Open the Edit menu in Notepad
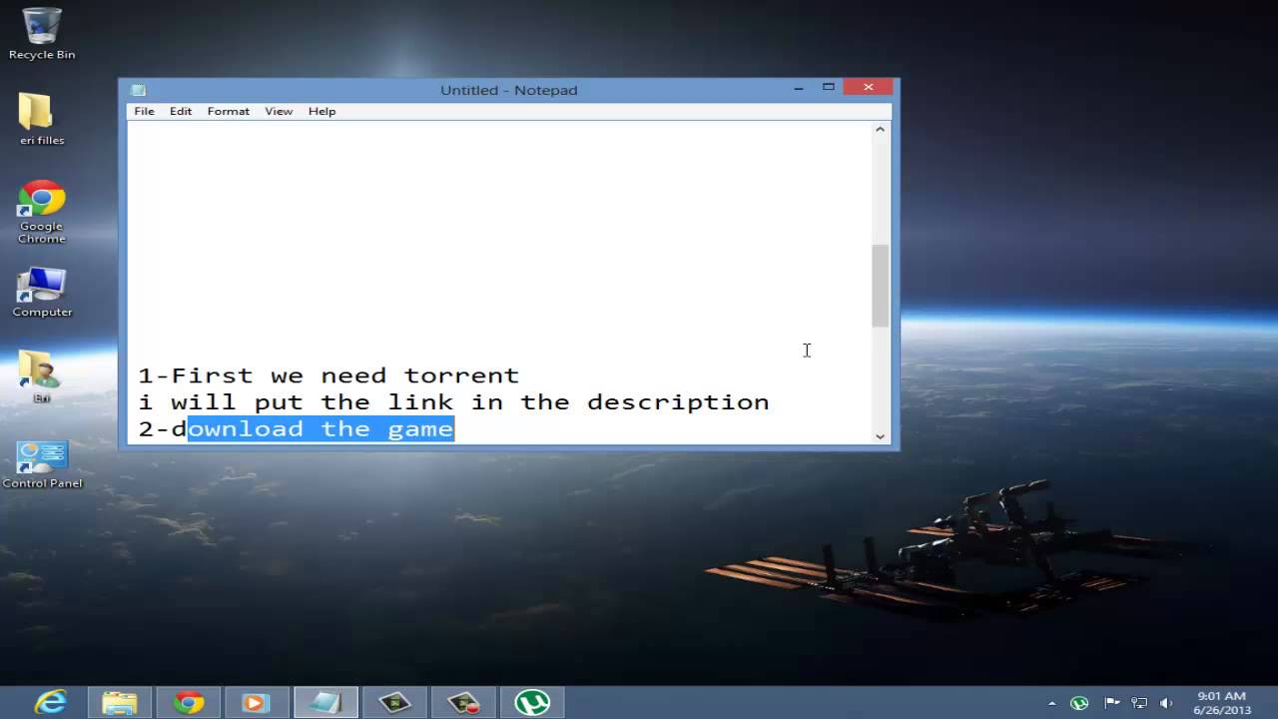Image resolution: width=1278 pixels, height=719 pixels. 181,111
